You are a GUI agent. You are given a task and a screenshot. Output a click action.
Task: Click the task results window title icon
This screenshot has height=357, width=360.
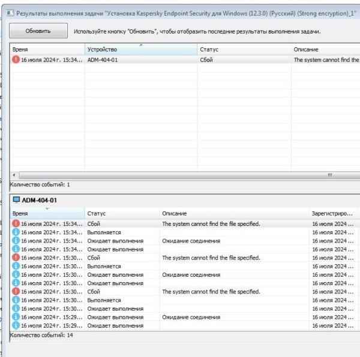[10, 13]
